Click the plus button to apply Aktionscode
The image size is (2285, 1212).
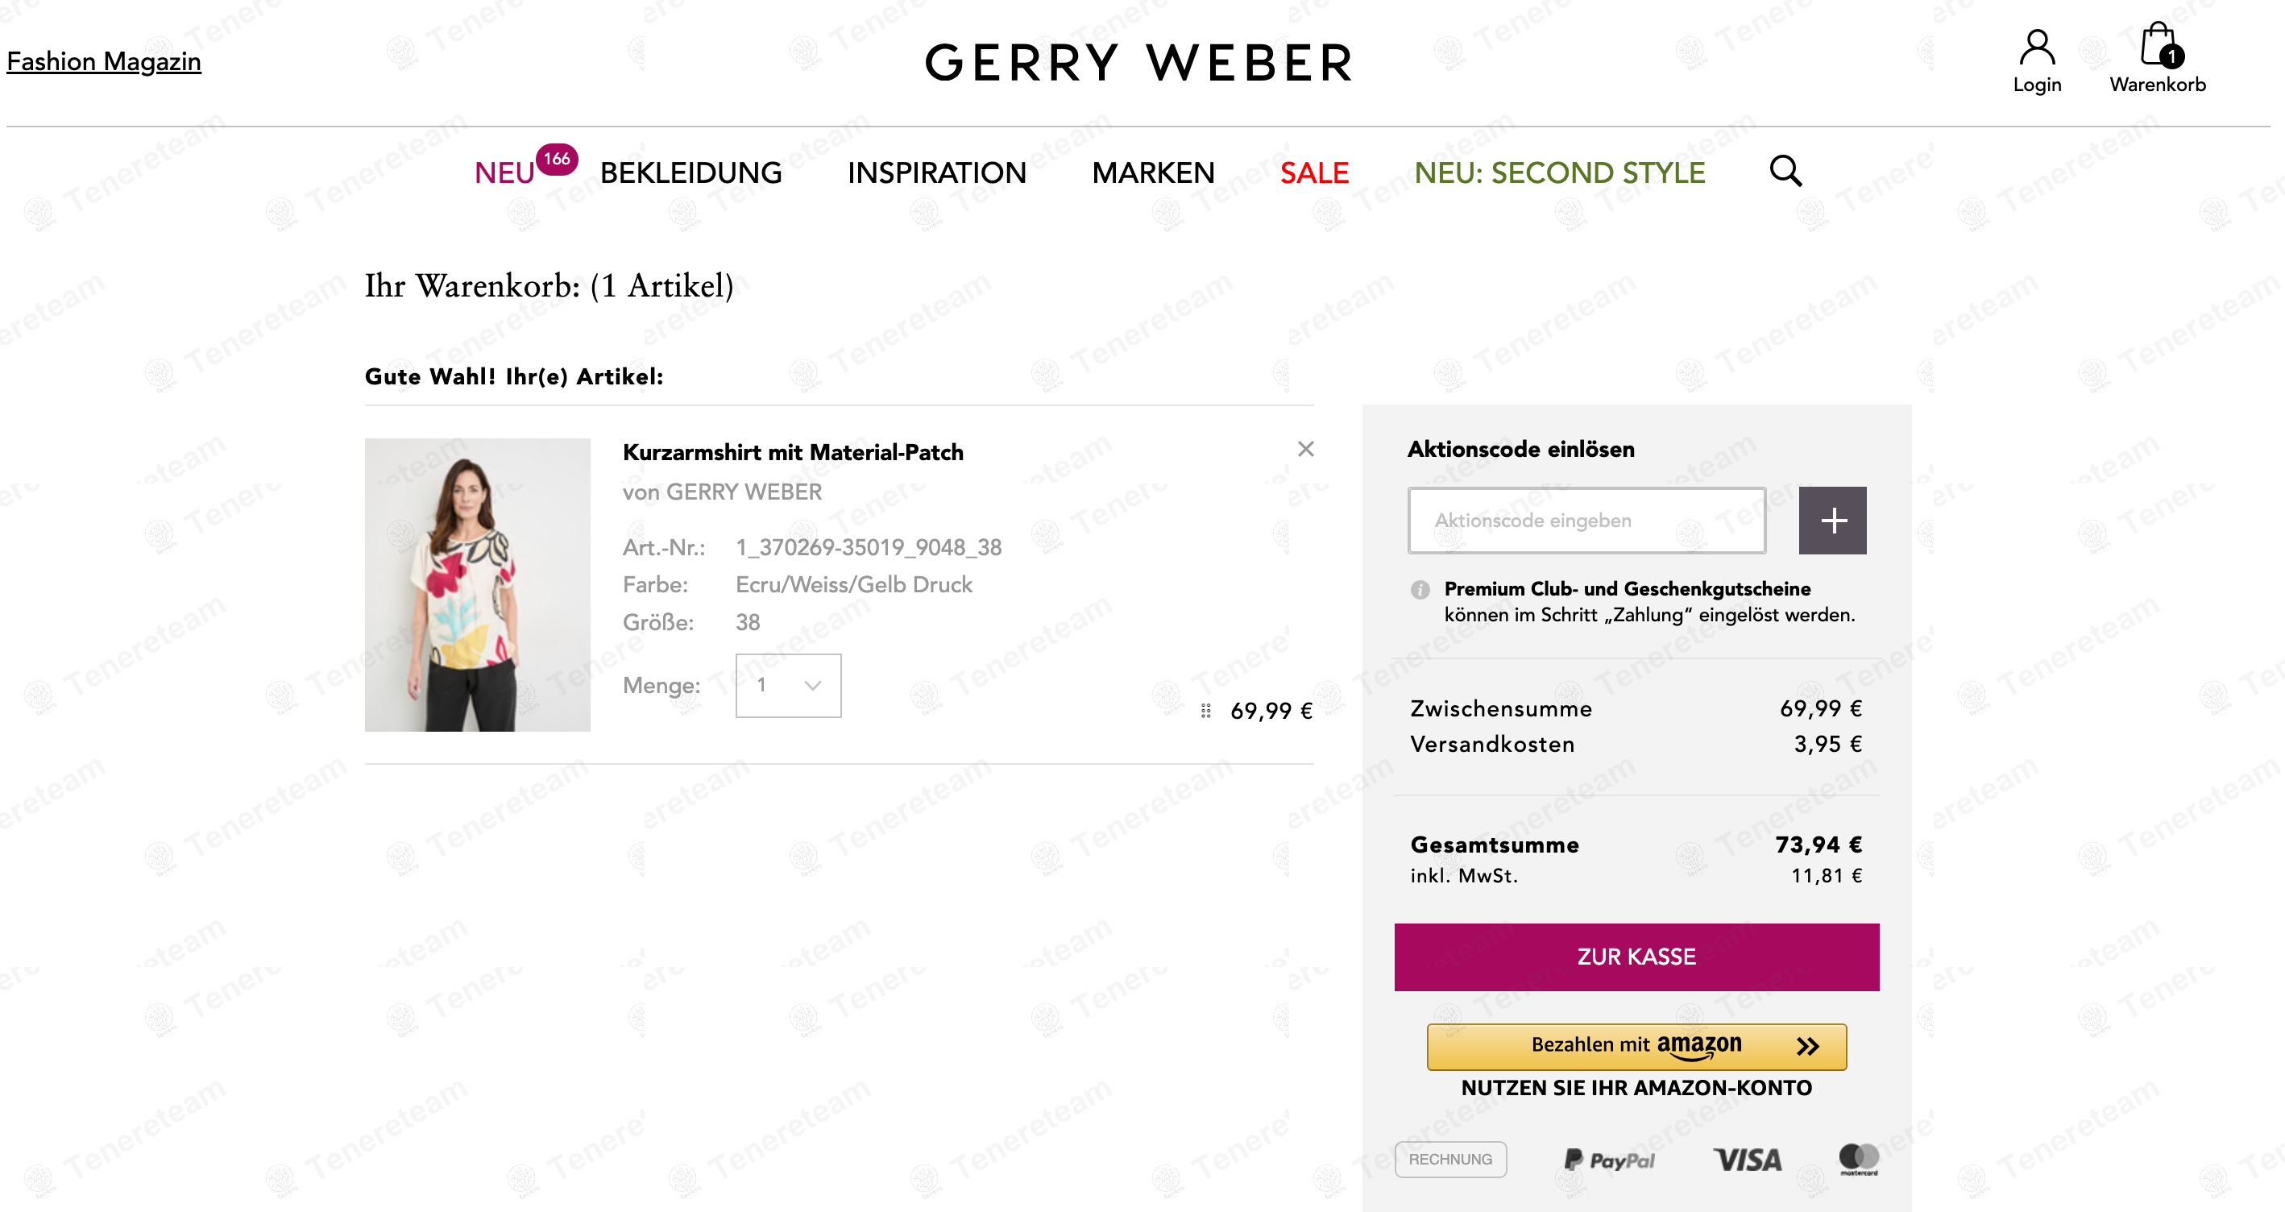pyautogui.click(x=1831, y=520)
